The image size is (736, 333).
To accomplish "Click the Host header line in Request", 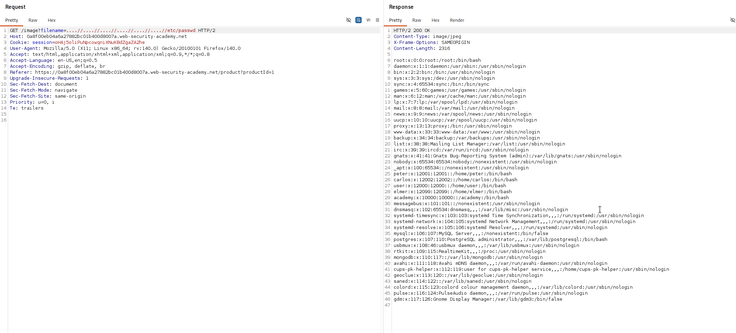I will pyautogui.click(x=98, y=37).
